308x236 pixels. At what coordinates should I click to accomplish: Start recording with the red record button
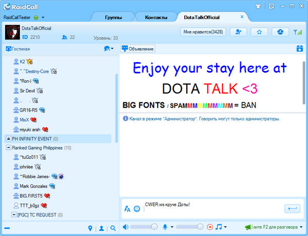click(210, 227)
